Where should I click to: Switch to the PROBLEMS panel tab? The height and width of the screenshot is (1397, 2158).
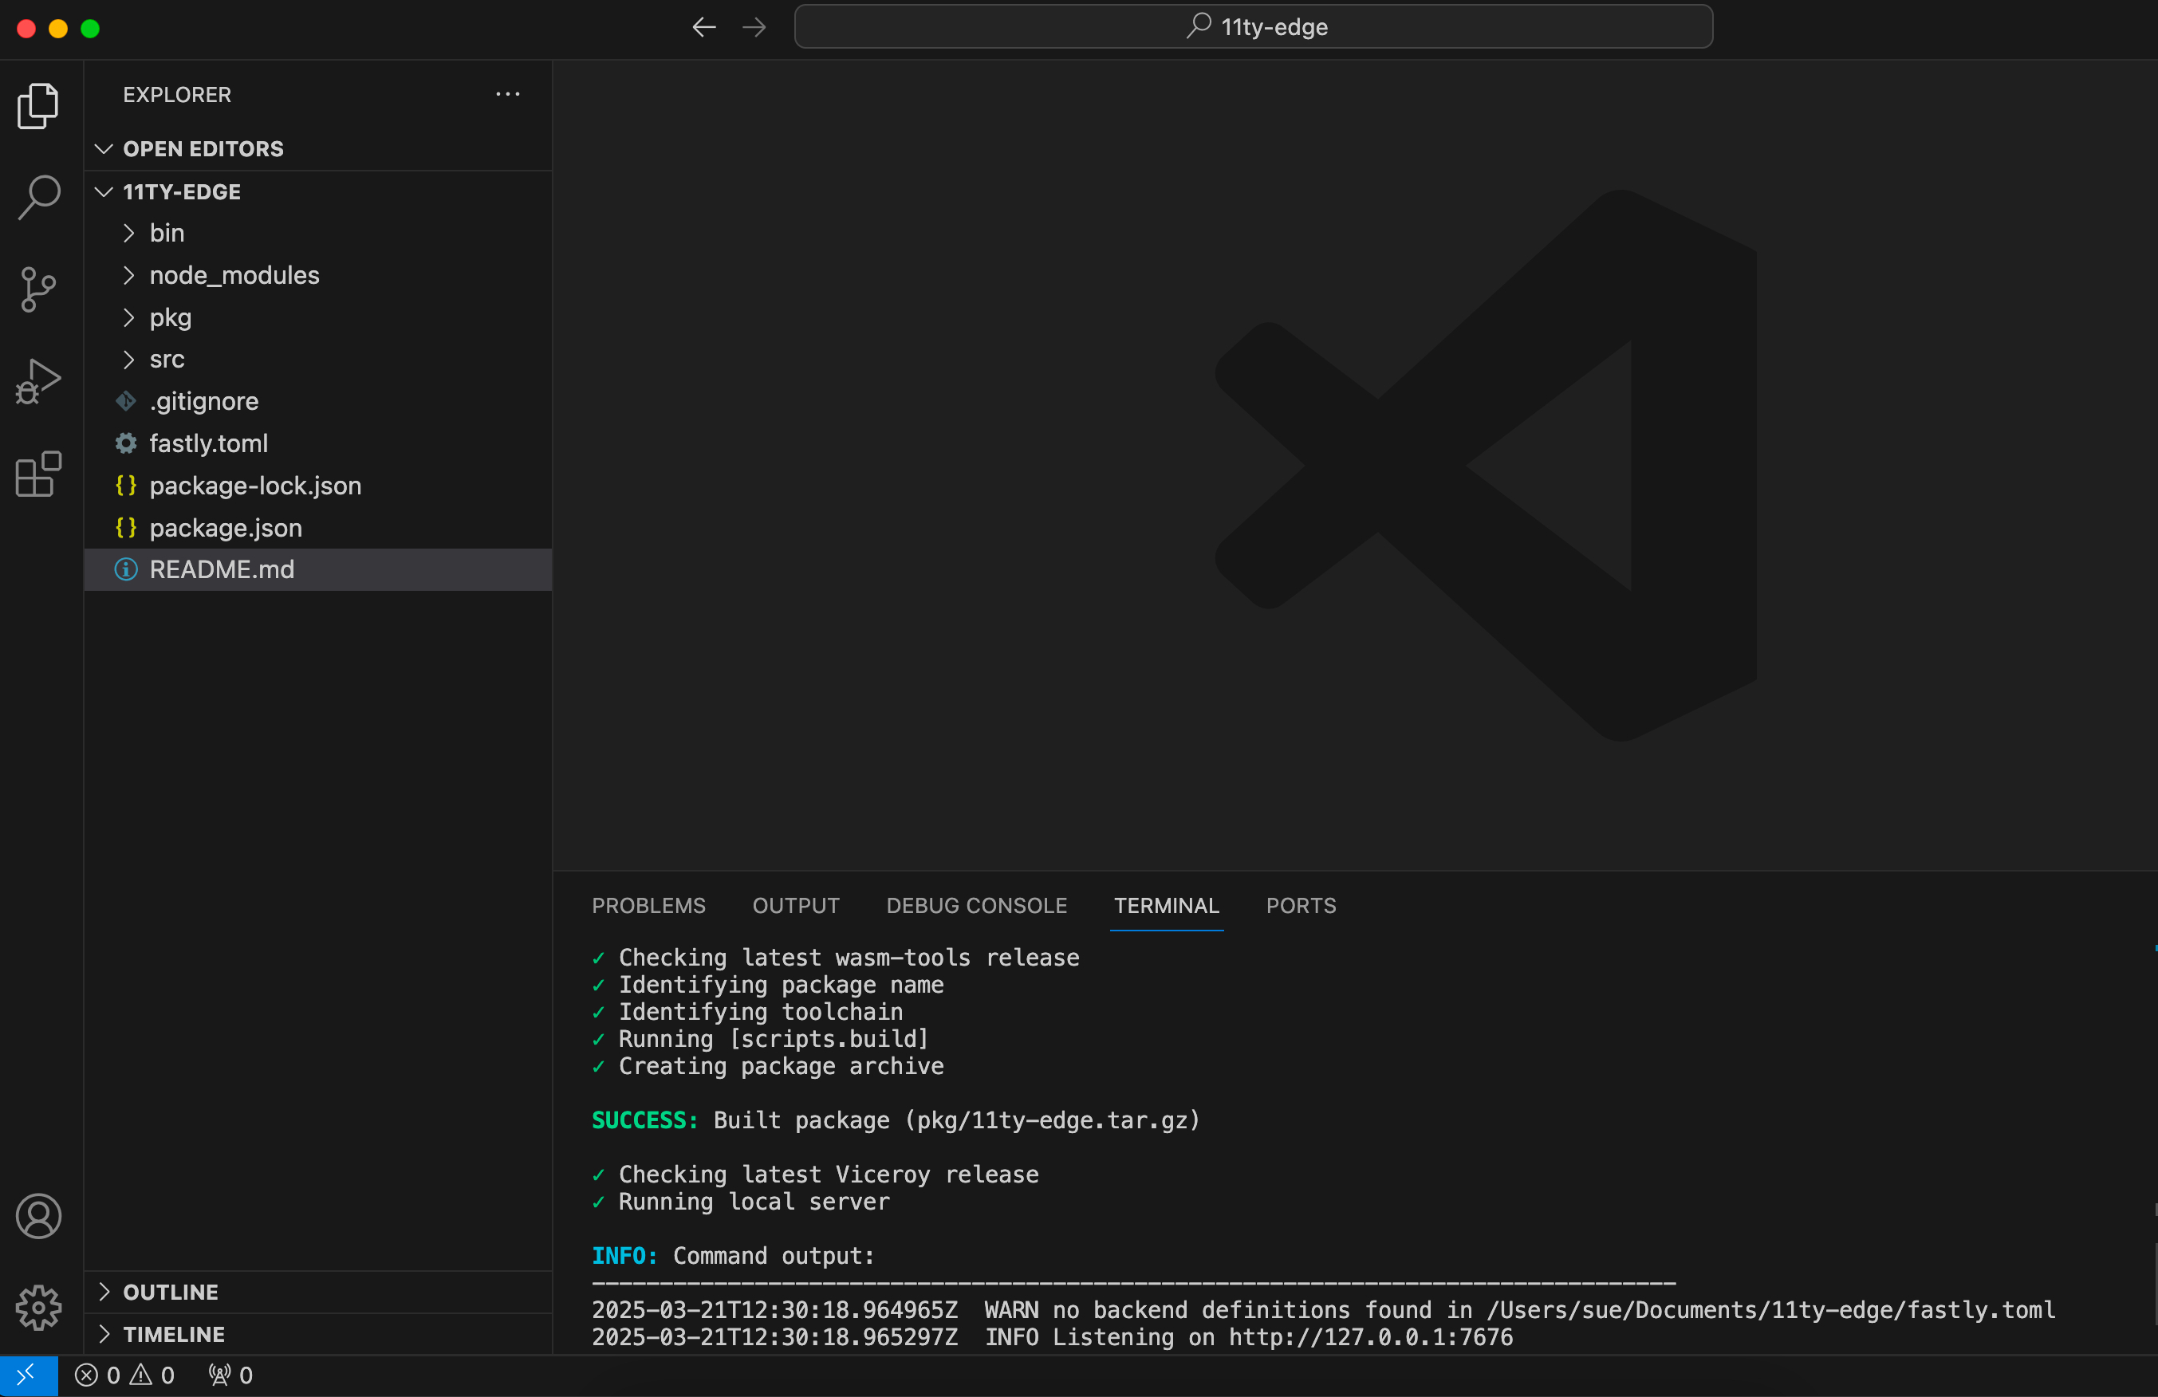click(648, 906)
